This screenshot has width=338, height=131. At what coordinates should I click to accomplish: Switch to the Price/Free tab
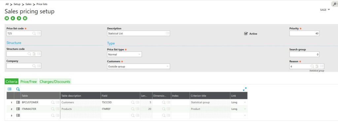pos(28,81)
